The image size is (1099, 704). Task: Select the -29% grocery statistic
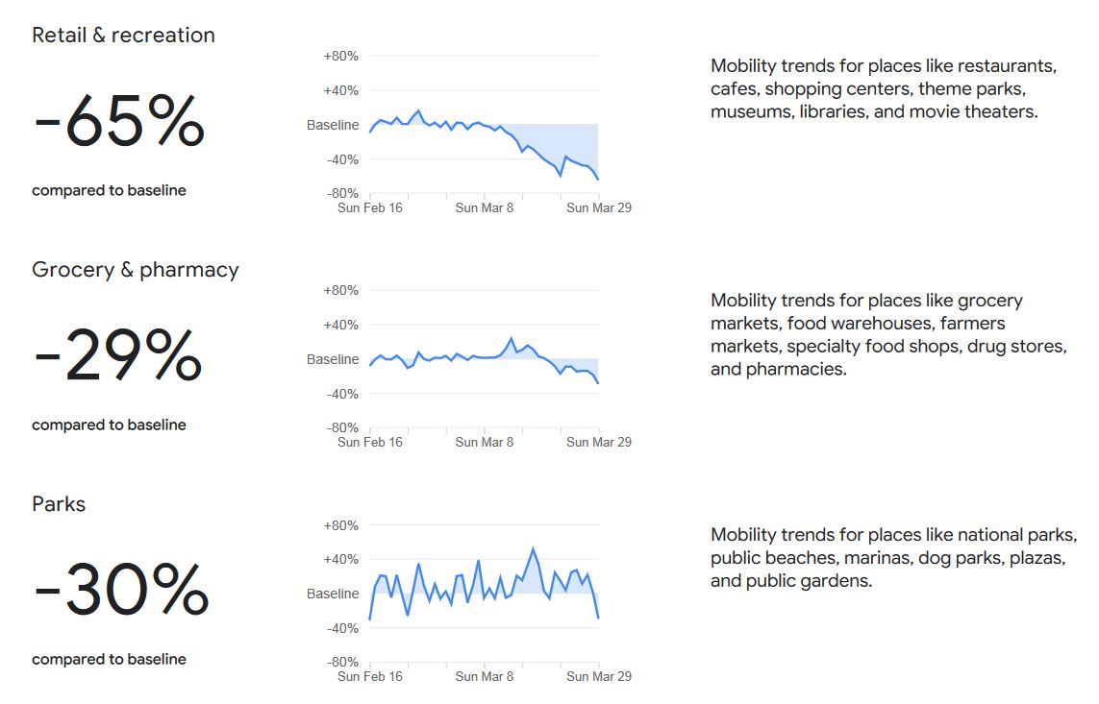coord(117,355)
